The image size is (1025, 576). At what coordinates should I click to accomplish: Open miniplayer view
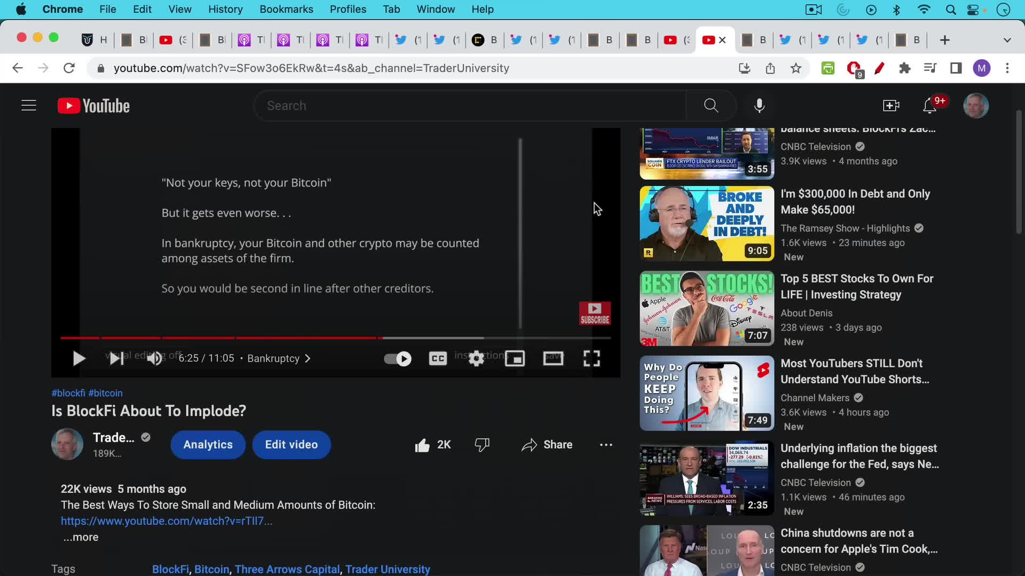coord(515,358)
